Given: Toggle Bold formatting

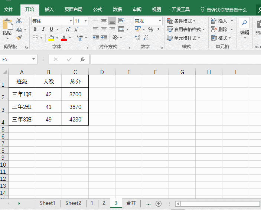Looking at the screenshot, I should pyautogui.click(x=35, y=29).
